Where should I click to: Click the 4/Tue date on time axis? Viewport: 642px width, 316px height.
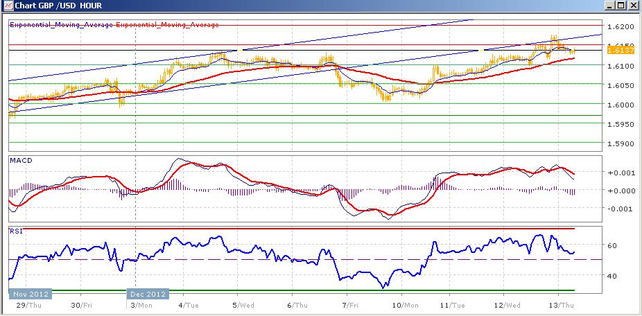click(189, 305)
